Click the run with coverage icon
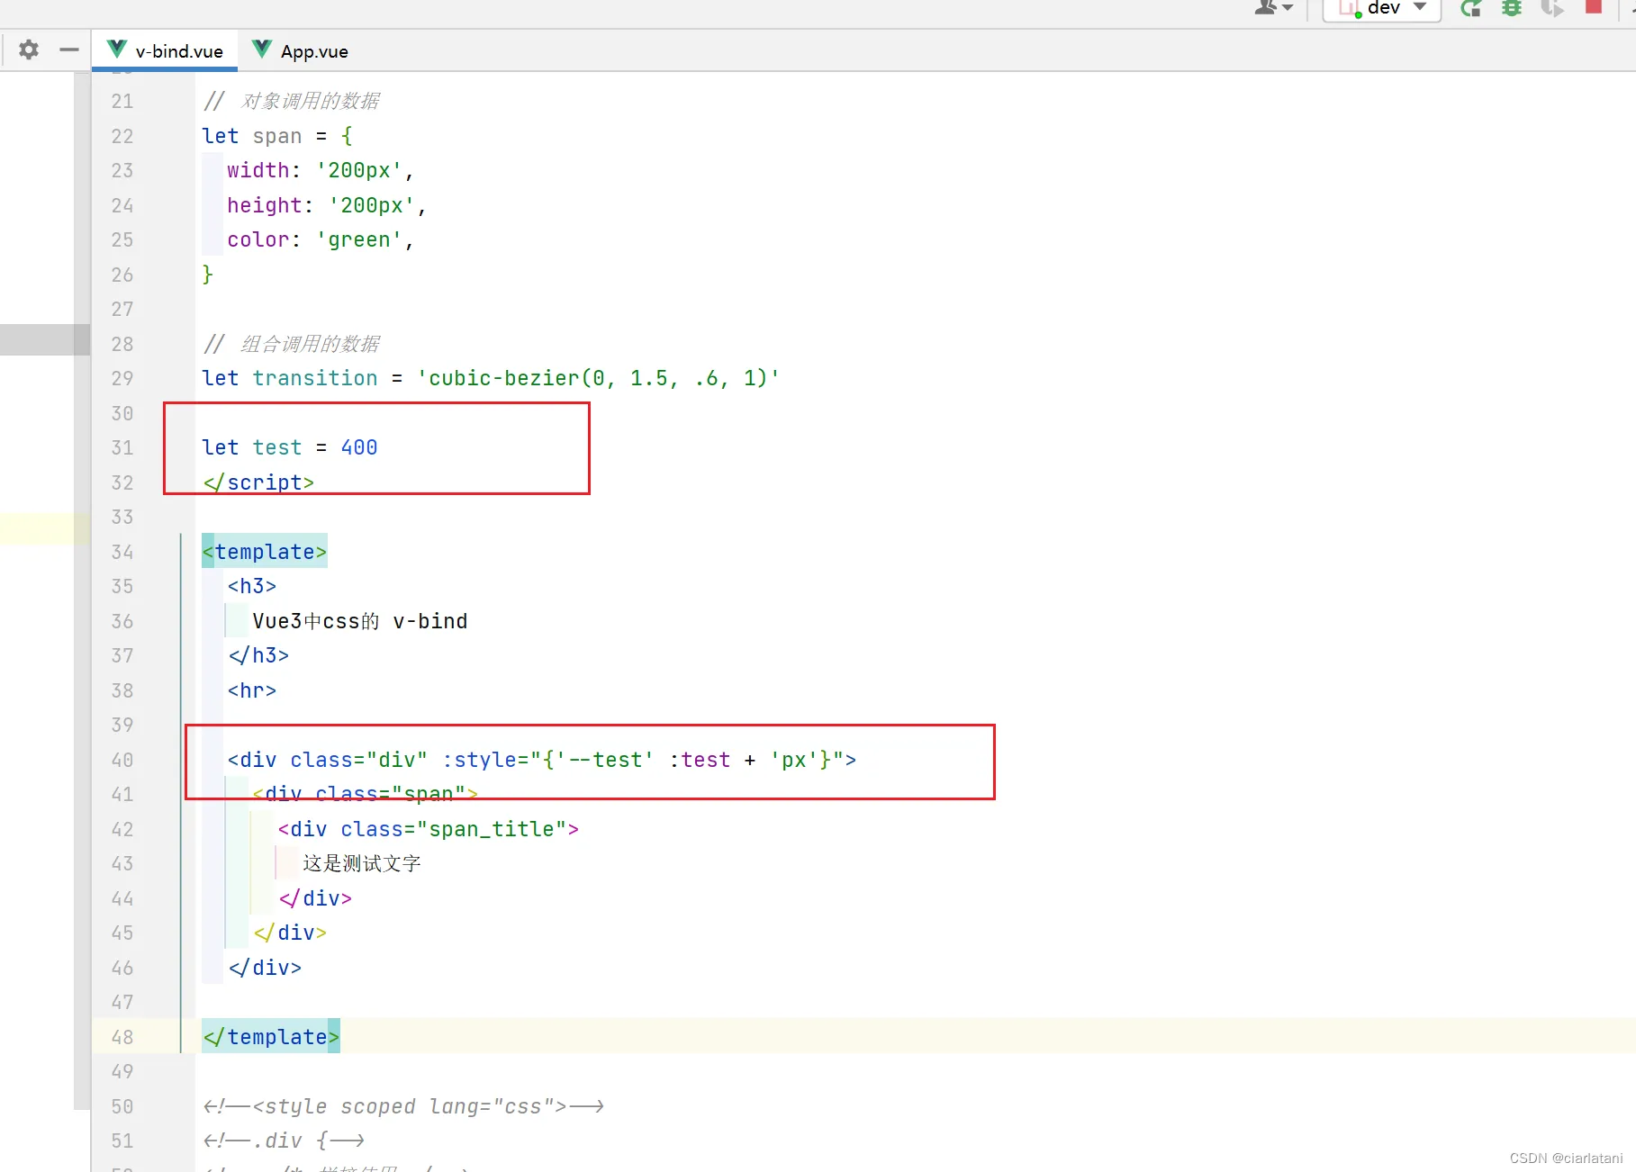This screenshot has width=1636, height=1172. pos(1551,8)
